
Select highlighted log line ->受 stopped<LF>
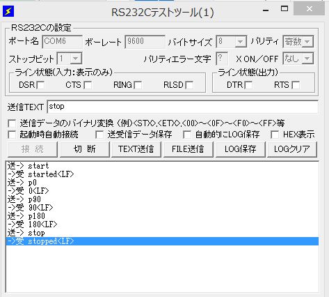pyautogui.click(x=162, y=241)
